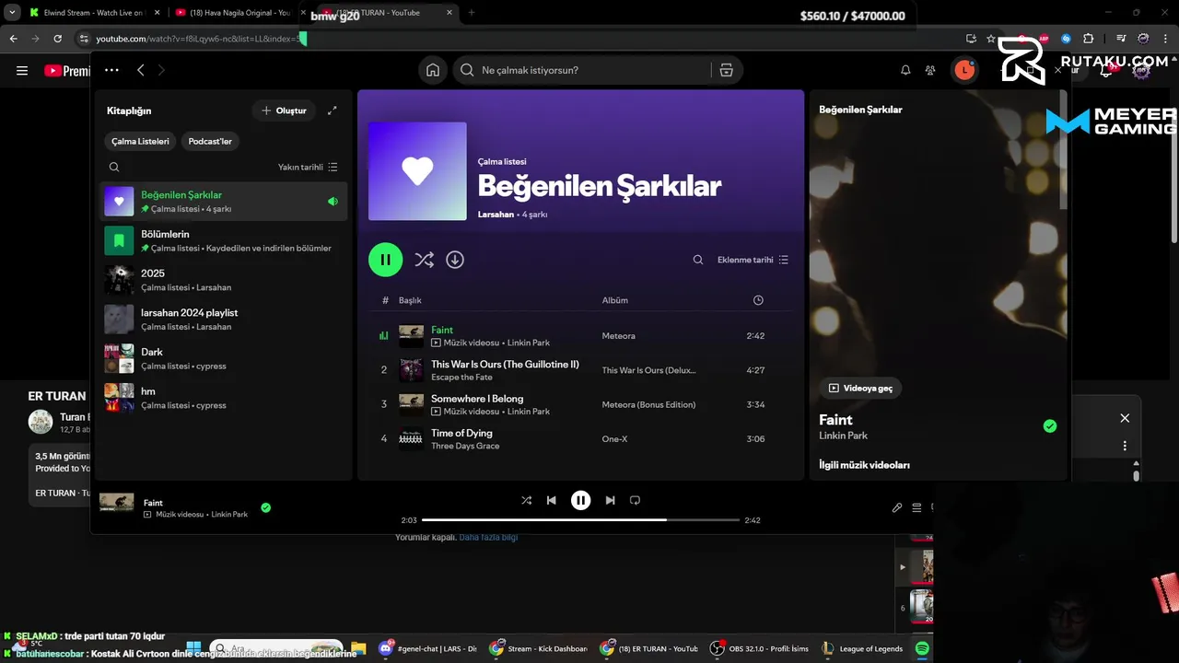Open Chrome extensions puzzle icon
The width and height of the screenshot is (1179, 663).
coord(1089,39)
